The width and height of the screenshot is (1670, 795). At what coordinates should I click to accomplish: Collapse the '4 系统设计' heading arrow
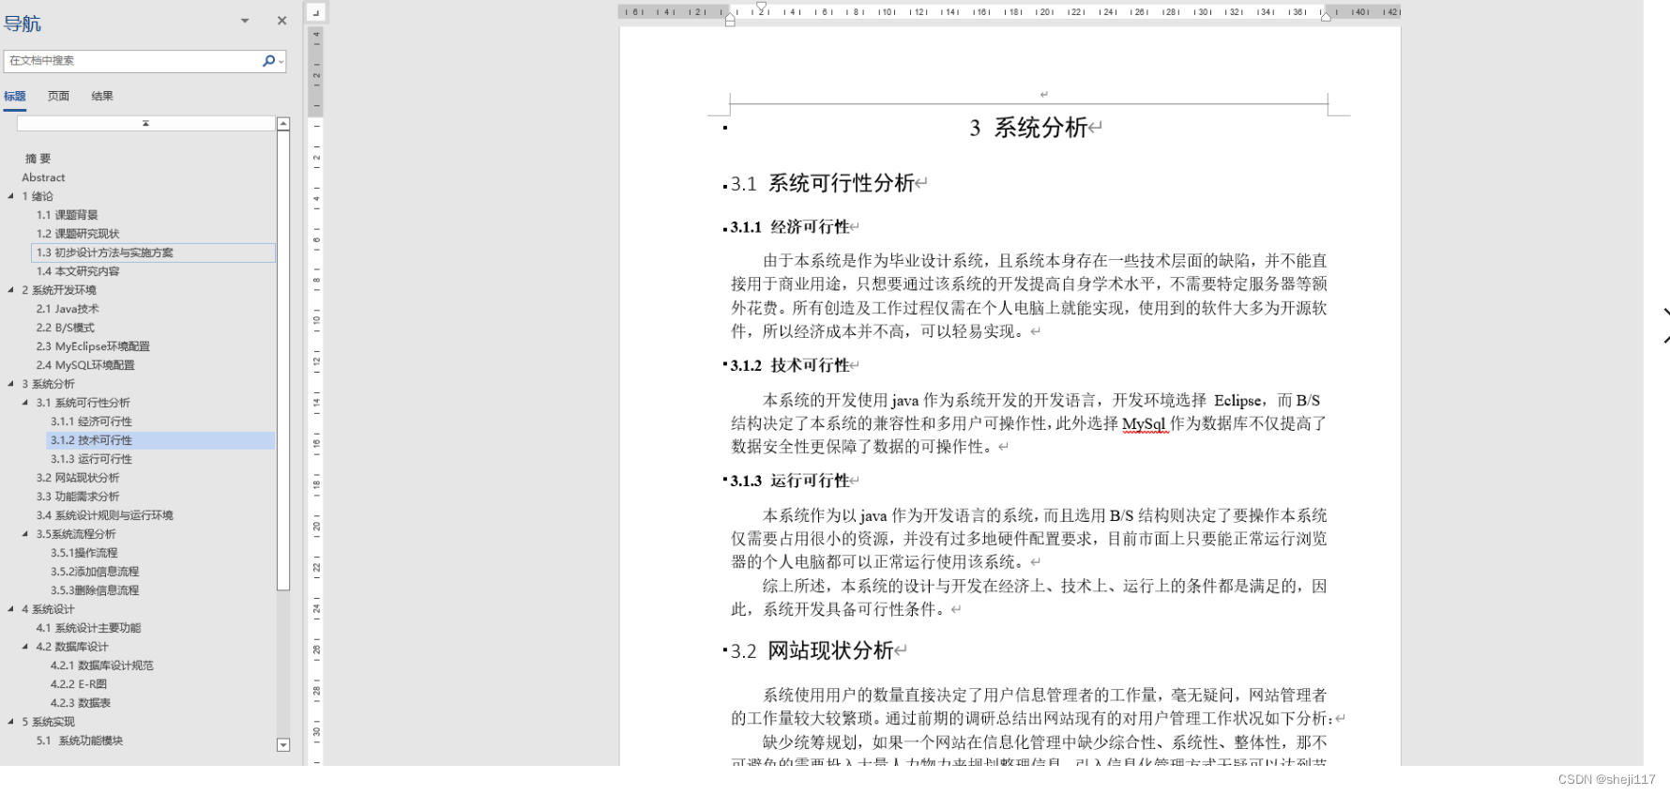[11, 609]
